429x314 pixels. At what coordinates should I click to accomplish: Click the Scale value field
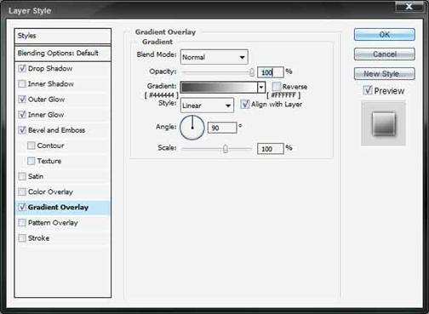270,149
